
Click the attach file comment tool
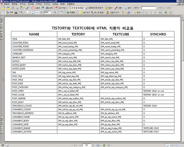(x=128, y=13)
